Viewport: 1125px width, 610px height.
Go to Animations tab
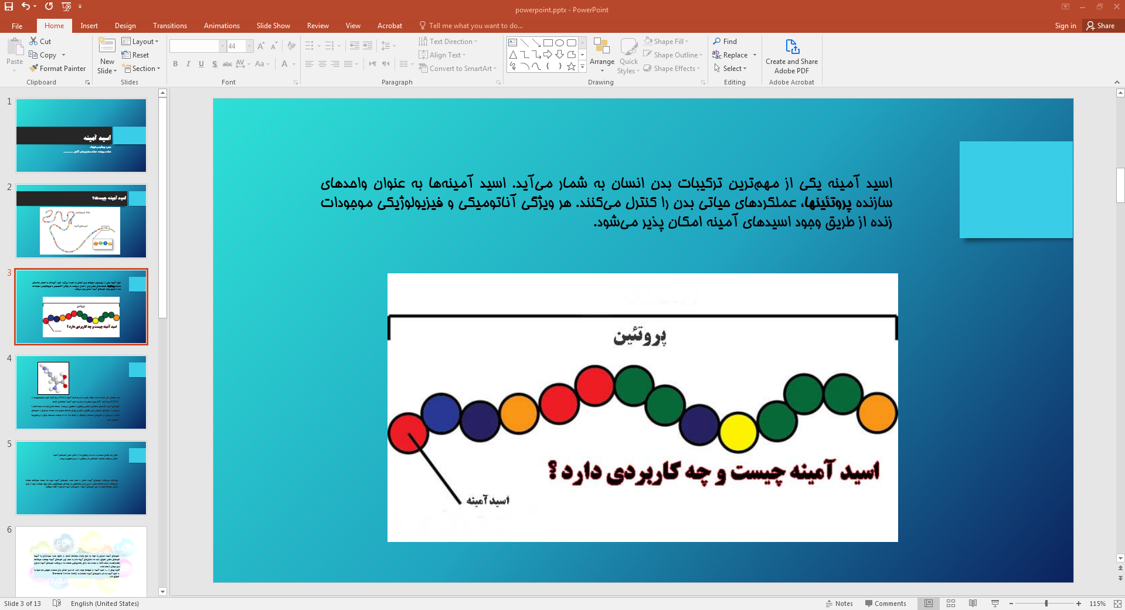tap(222, 26)
